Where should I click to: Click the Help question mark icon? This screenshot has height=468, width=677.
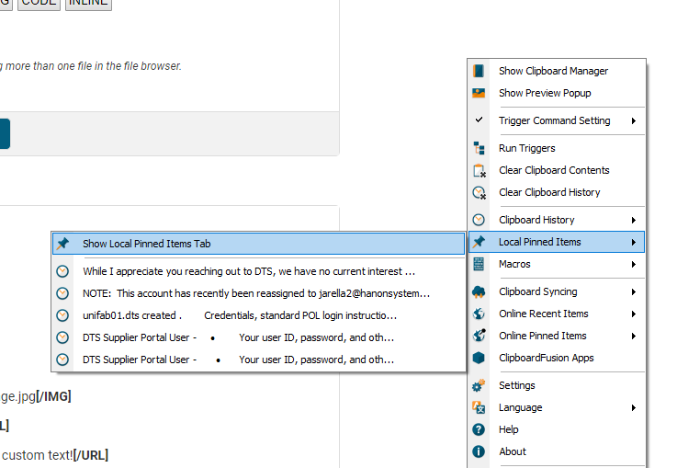tap(479, 429)
